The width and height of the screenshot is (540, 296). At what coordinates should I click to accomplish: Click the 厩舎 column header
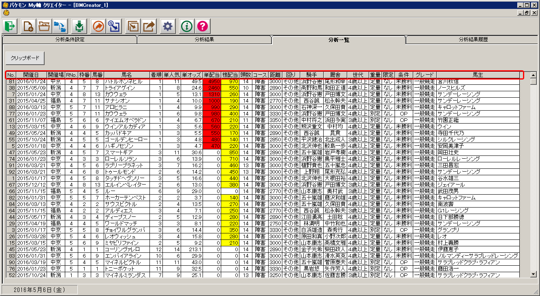coord(335,75)
